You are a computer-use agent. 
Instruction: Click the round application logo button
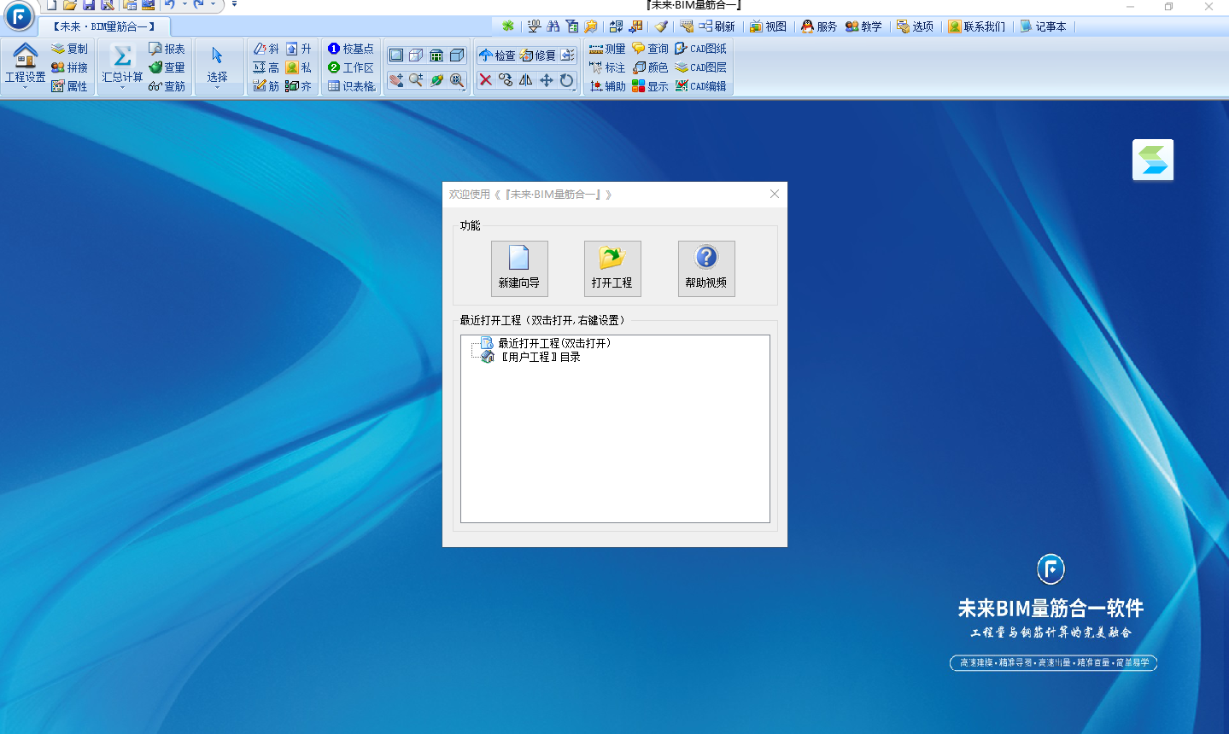click(19, 15)
